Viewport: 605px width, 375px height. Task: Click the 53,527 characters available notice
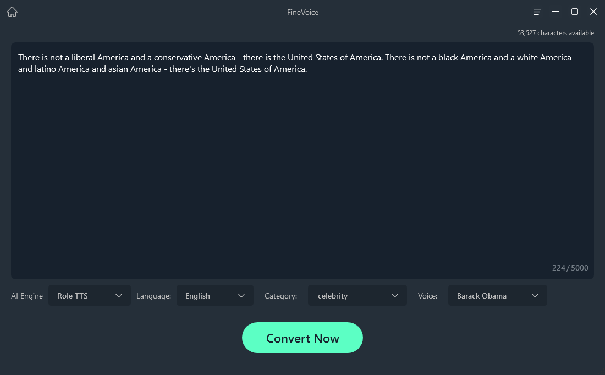pos(555,33)
